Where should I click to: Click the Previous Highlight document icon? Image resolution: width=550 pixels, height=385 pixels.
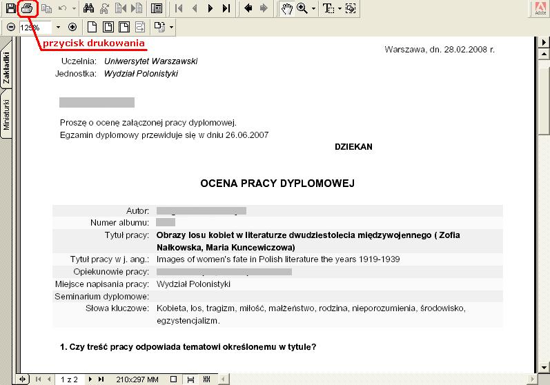pos(121,8)
